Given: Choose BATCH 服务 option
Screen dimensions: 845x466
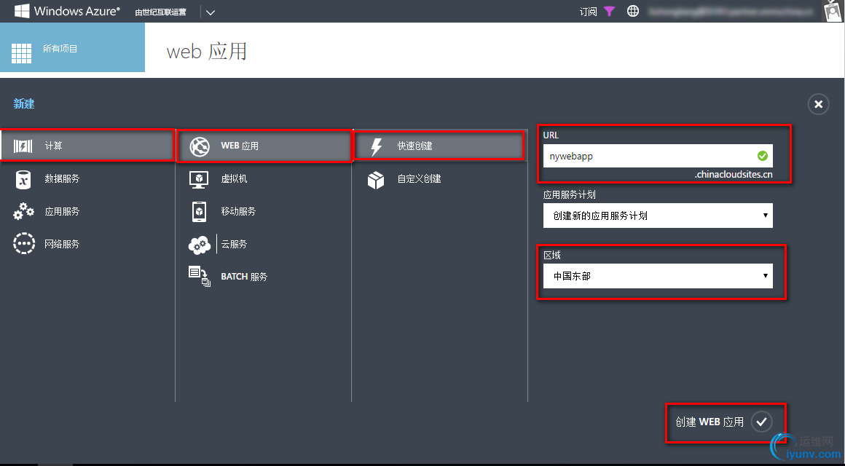Looking at the screenshot, I should 264,277.
